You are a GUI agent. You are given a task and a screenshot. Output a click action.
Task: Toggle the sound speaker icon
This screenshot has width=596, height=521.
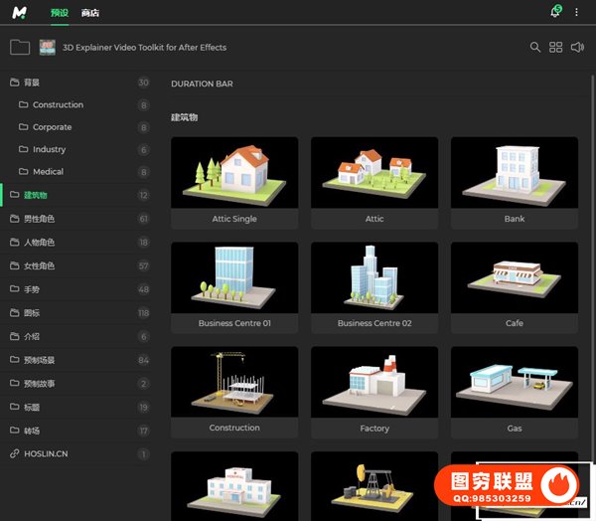[x=577, y=47]
